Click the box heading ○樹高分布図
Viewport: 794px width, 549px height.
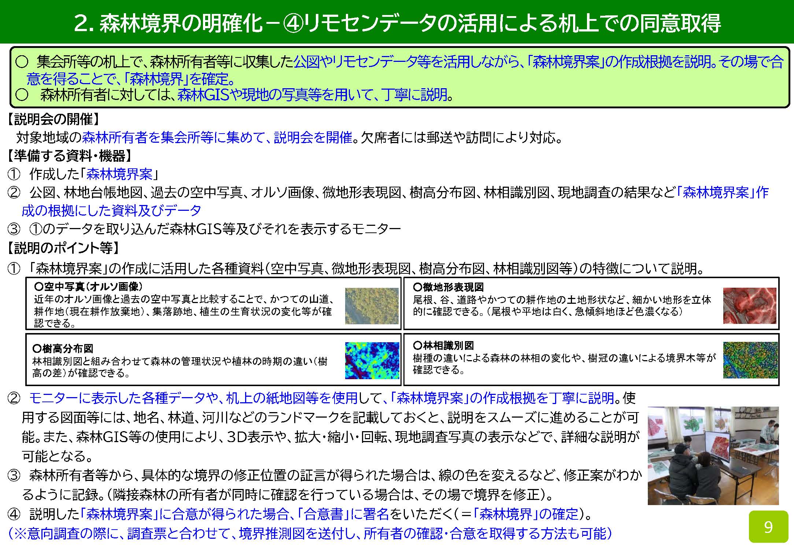click(63, 348)
